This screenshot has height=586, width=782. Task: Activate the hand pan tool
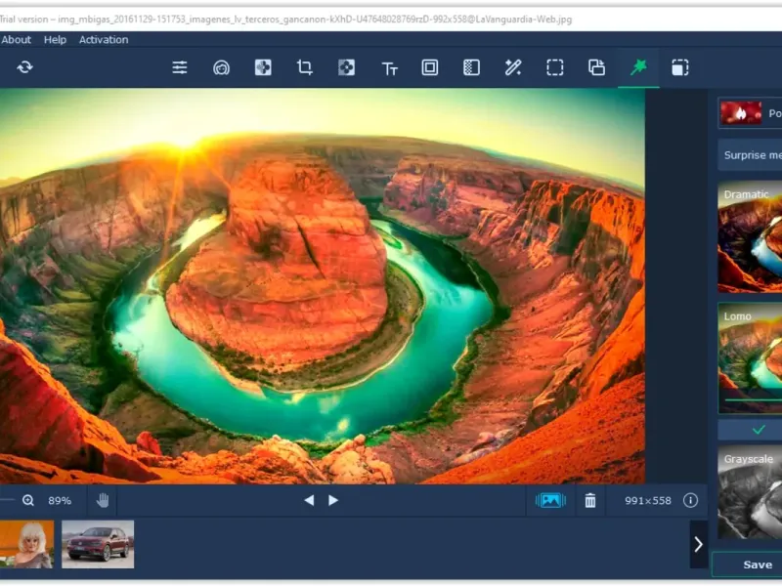pos(103,500)
